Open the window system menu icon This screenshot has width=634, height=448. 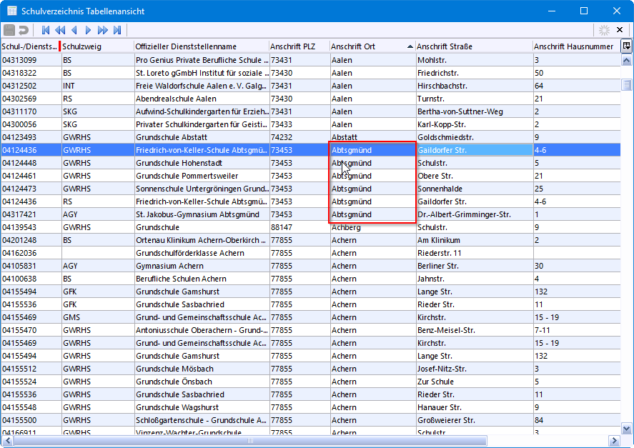coord(12,11)
